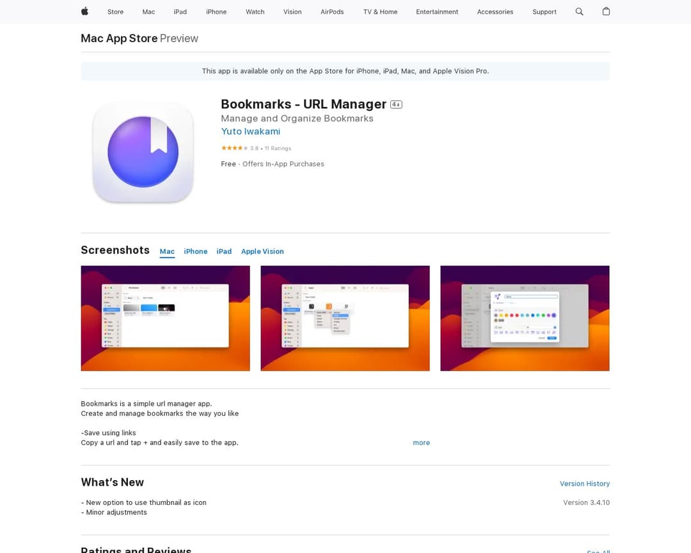Viewport: 691px width, 553px height.
Task: Open the AirPods menu item
Action: coord(332,12)
